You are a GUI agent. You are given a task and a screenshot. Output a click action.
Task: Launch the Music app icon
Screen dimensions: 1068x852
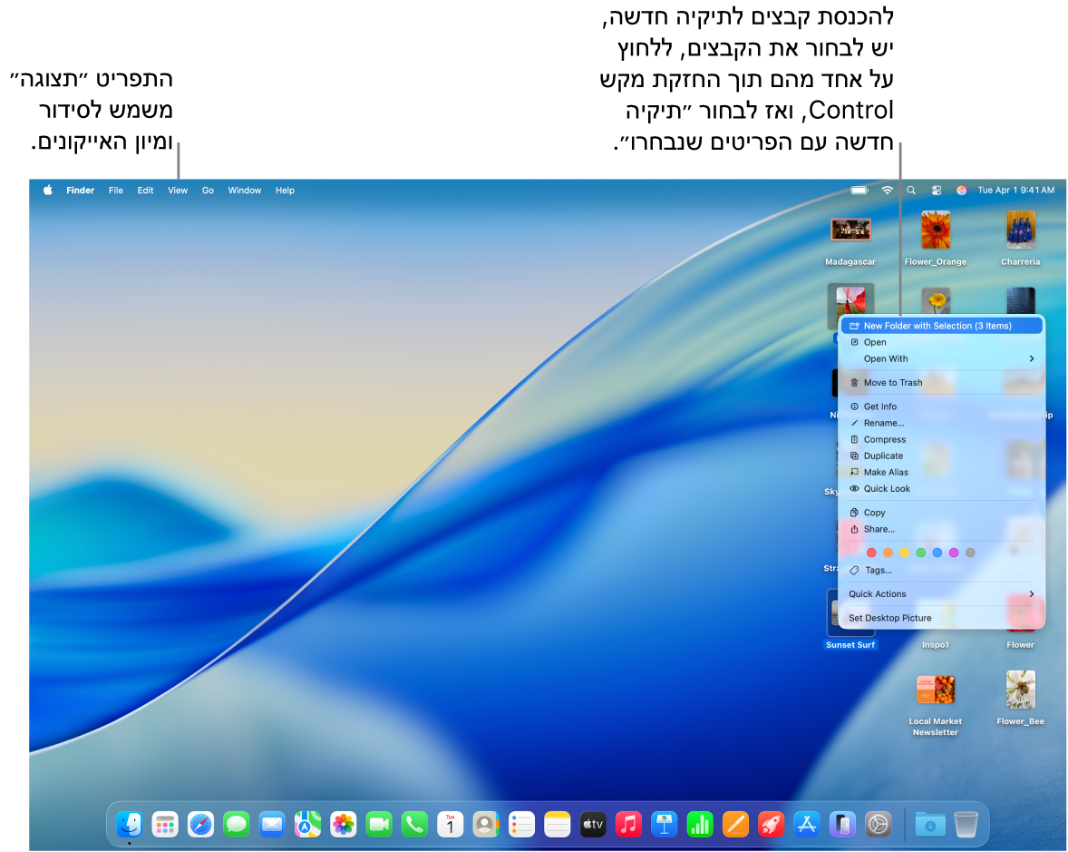pyautogui.click(x=628, y=824)
